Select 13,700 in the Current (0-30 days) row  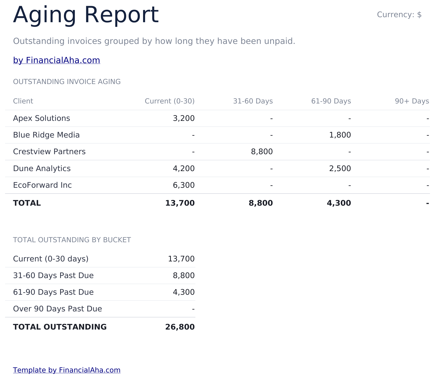(181, 259)
